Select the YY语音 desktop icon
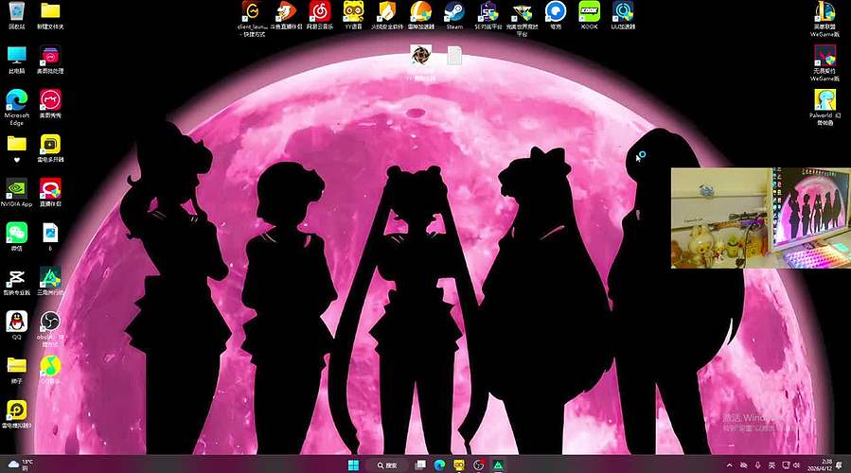Image resolution: width=851 pixels, height=473 pixels. point(352,12)
